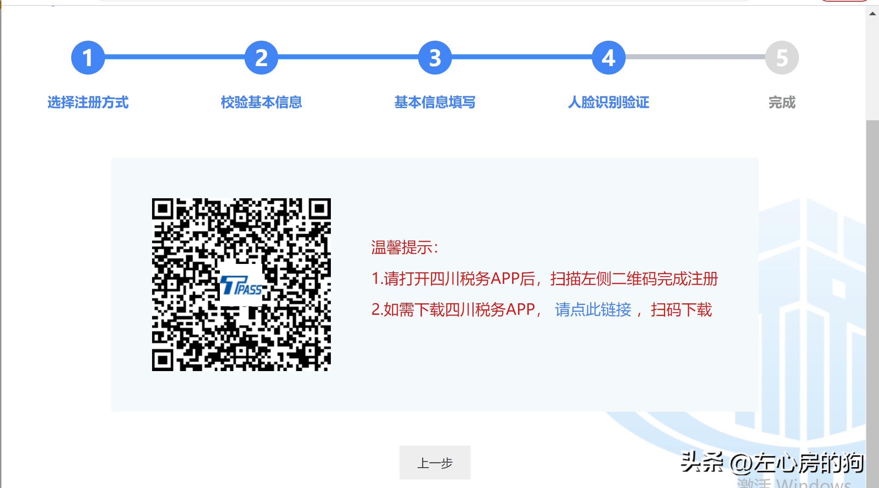The image size is (879, 488).
Task: Click the vertical scrollbar thumb
Action: pyautogui.click(x=872, y=297)
